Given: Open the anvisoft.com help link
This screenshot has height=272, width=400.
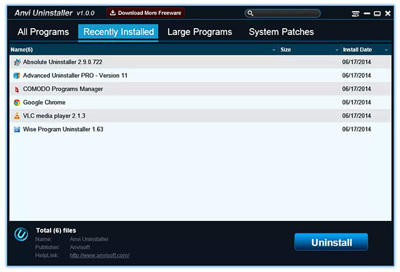Looking at the screenshot, I should tap(99, 255).
